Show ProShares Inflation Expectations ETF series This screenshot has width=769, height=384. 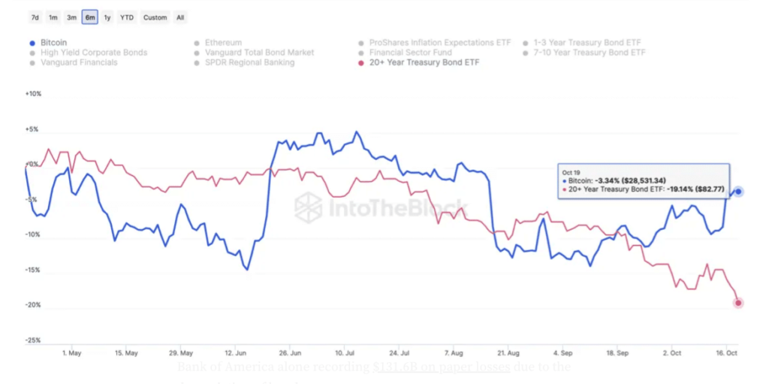click(x=439, y=43)
